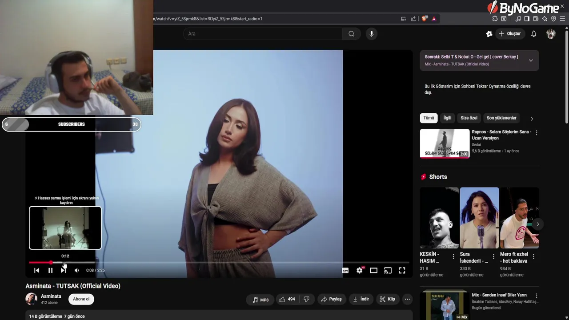Pause the video with the pause button

coord(50,270)
